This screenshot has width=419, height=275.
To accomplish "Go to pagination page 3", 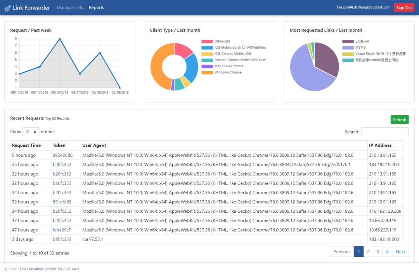I will [x=378, y=251].
